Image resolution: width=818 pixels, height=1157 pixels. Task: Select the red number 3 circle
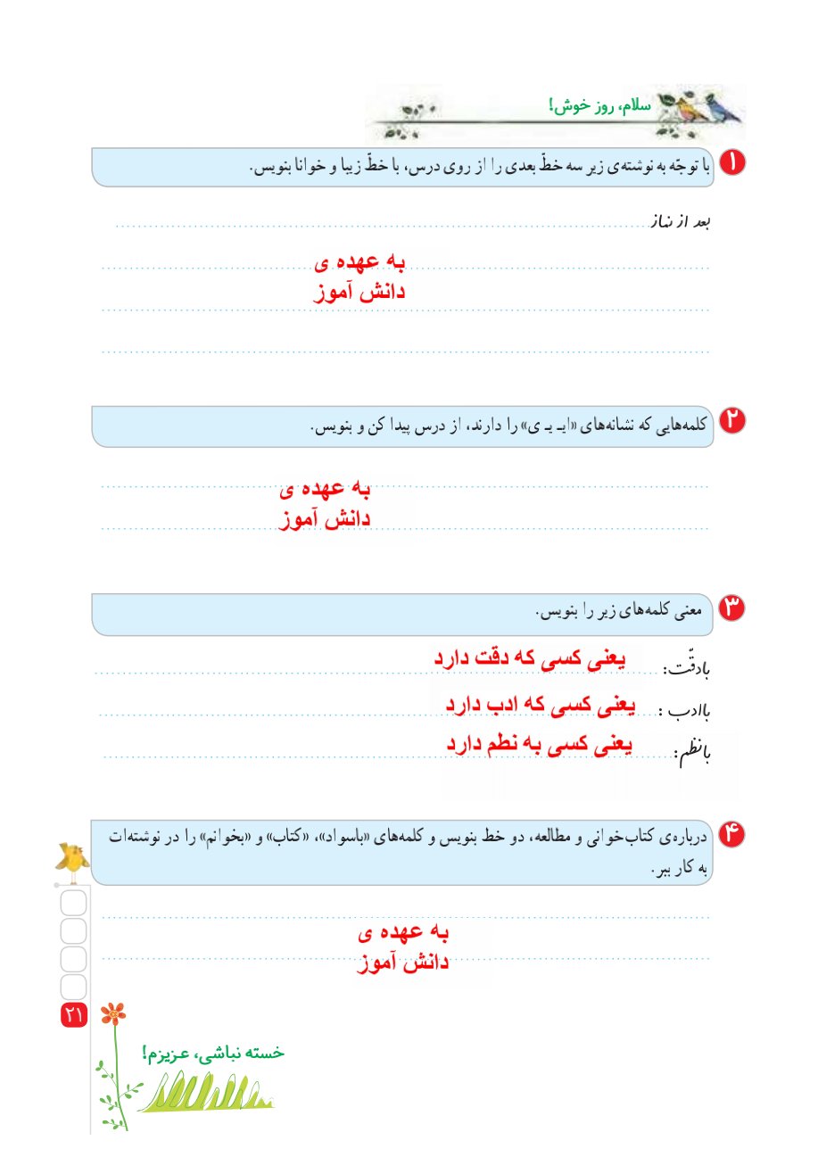tap(731, 608)
